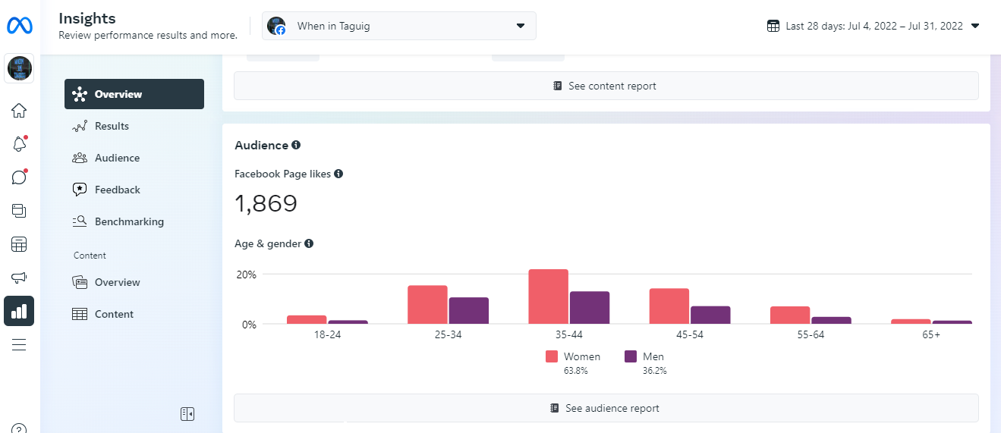This screenshot has height=433, width=1001.
Task: Open notifications bell icon
Action: 19,144
